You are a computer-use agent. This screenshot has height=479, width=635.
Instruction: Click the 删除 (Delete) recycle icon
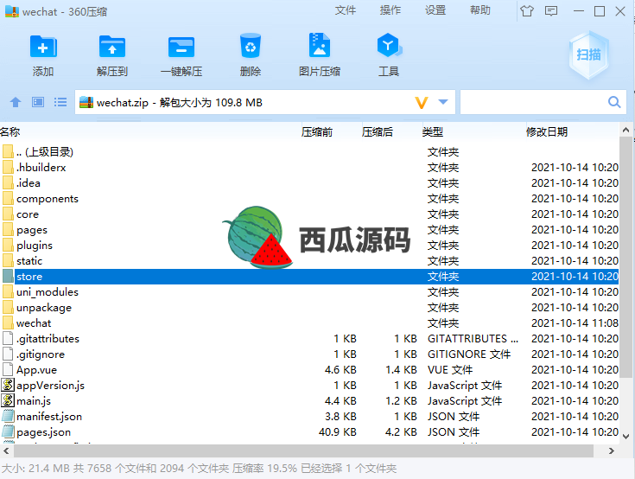pos(251,46)
